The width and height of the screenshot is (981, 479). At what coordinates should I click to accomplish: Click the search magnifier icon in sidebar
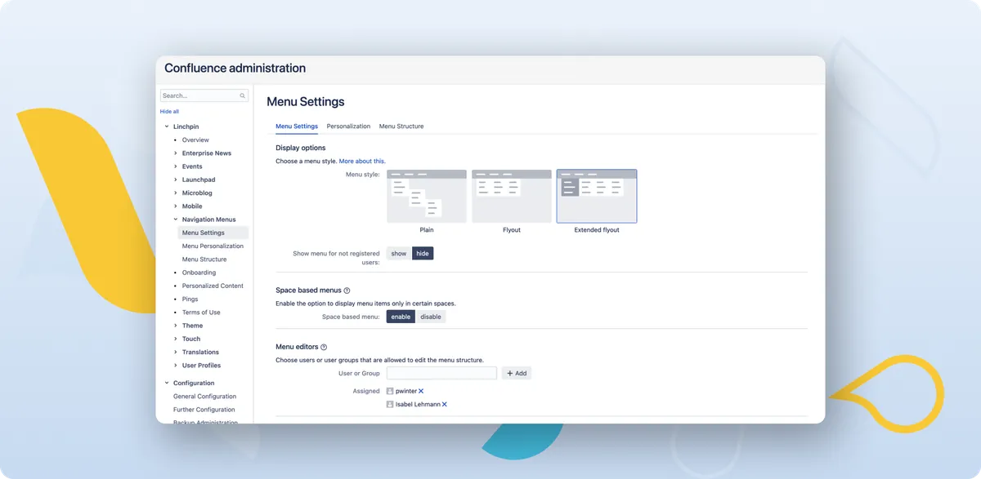click(x=243, y=95)
